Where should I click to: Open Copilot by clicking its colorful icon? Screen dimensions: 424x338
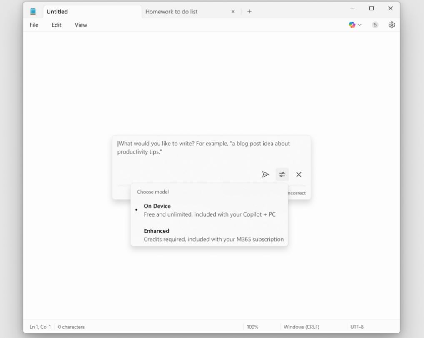pos(351,25)
